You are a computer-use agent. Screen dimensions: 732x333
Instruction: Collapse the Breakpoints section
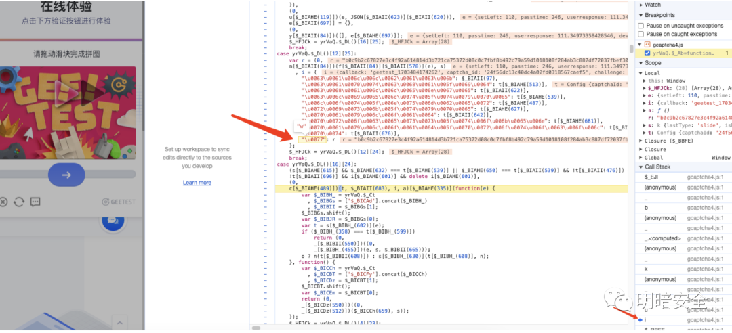640,15
